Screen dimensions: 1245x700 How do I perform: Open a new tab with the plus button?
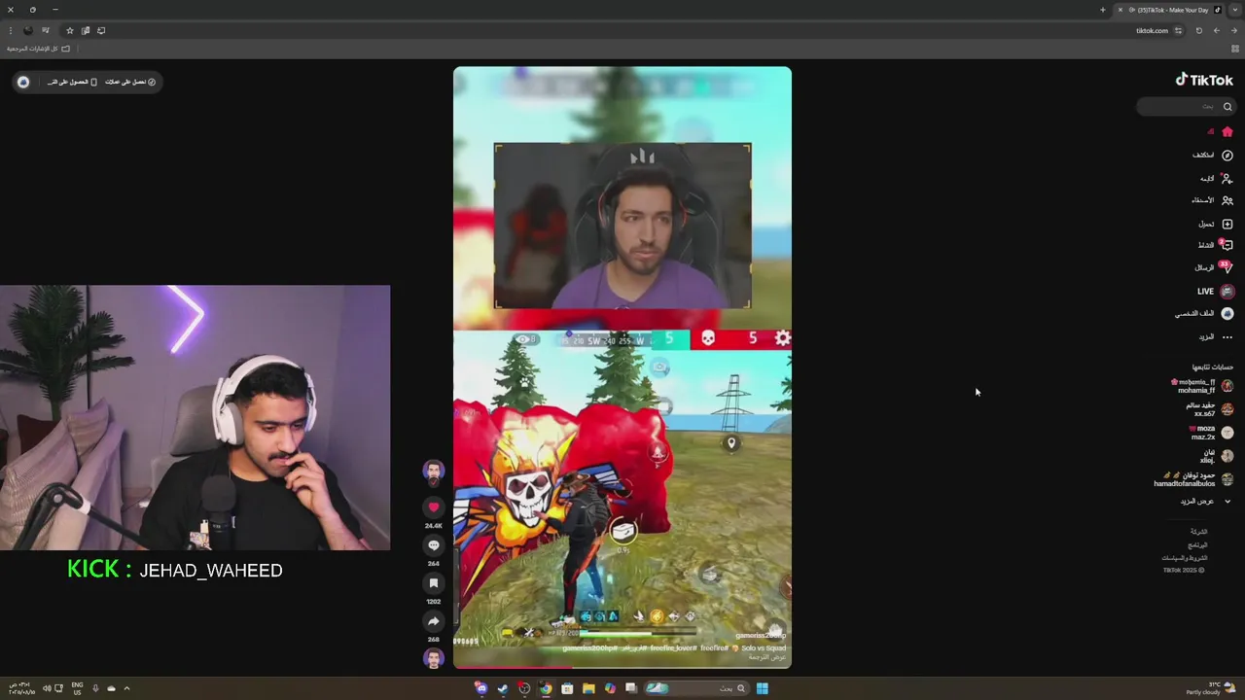[1103, 10]
